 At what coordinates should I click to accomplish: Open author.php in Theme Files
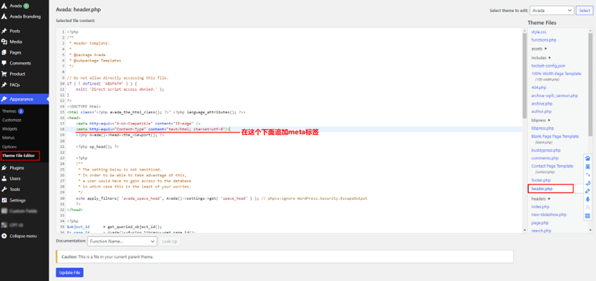[x=542, y=112]
